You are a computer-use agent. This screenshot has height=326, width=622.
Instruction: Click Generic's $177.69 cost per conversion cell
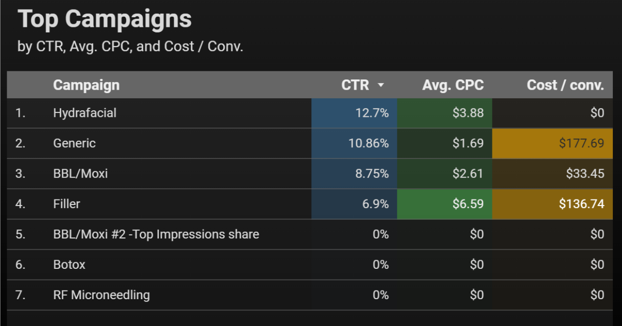pos(581,143)
